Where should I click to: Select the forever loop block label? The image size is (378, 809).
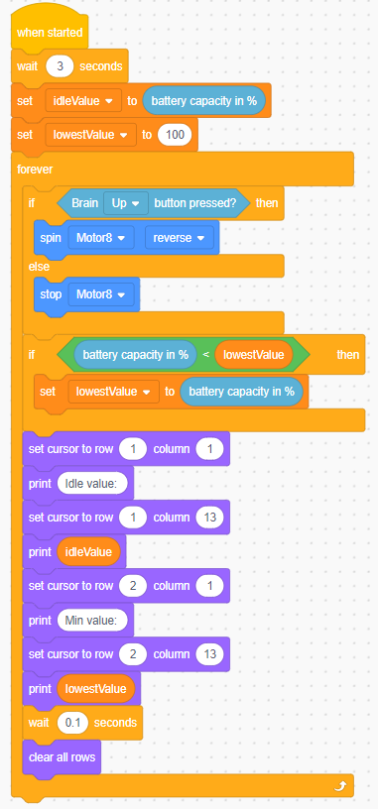tap(35, 170)
